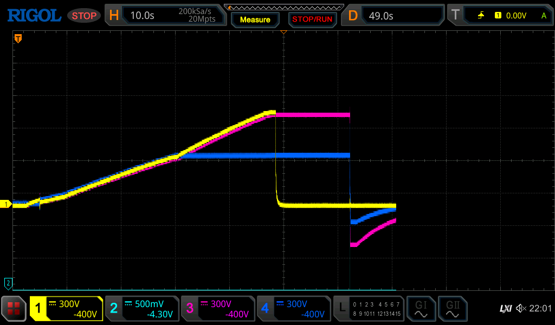The width and height of the screenshot is (555, 325).
Task: Open the GI function generator
Action: pyautogui.click(x=421, y=309)
